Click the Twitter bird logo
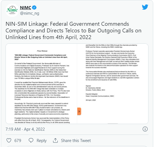The width and height of the screenshot is (154, 147). [145, 7]
